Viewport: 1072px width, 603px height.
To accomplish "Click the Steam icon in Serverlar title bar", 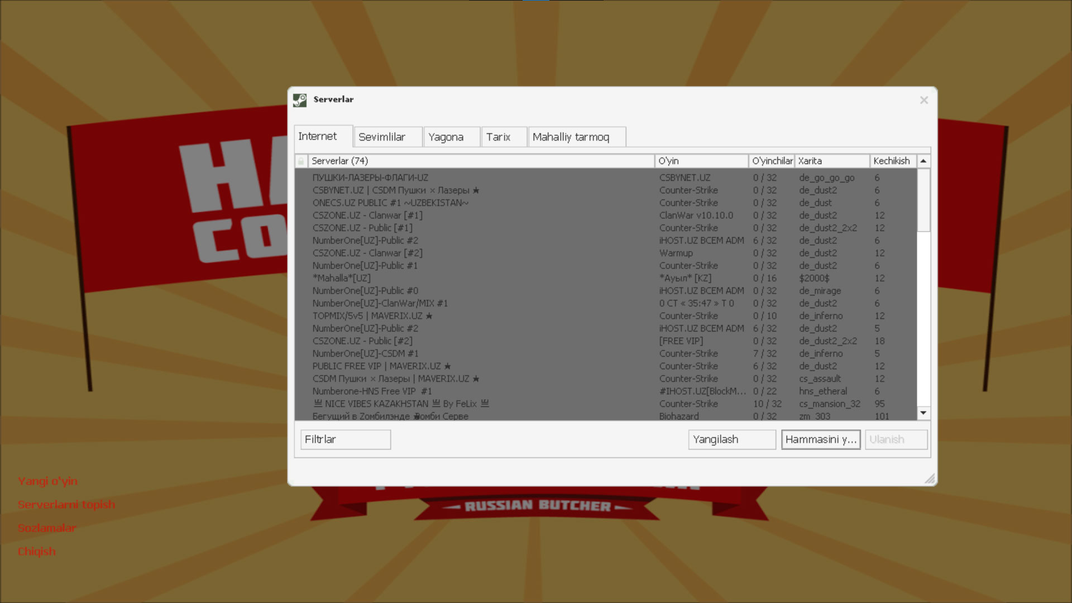I will coord(300,100).
